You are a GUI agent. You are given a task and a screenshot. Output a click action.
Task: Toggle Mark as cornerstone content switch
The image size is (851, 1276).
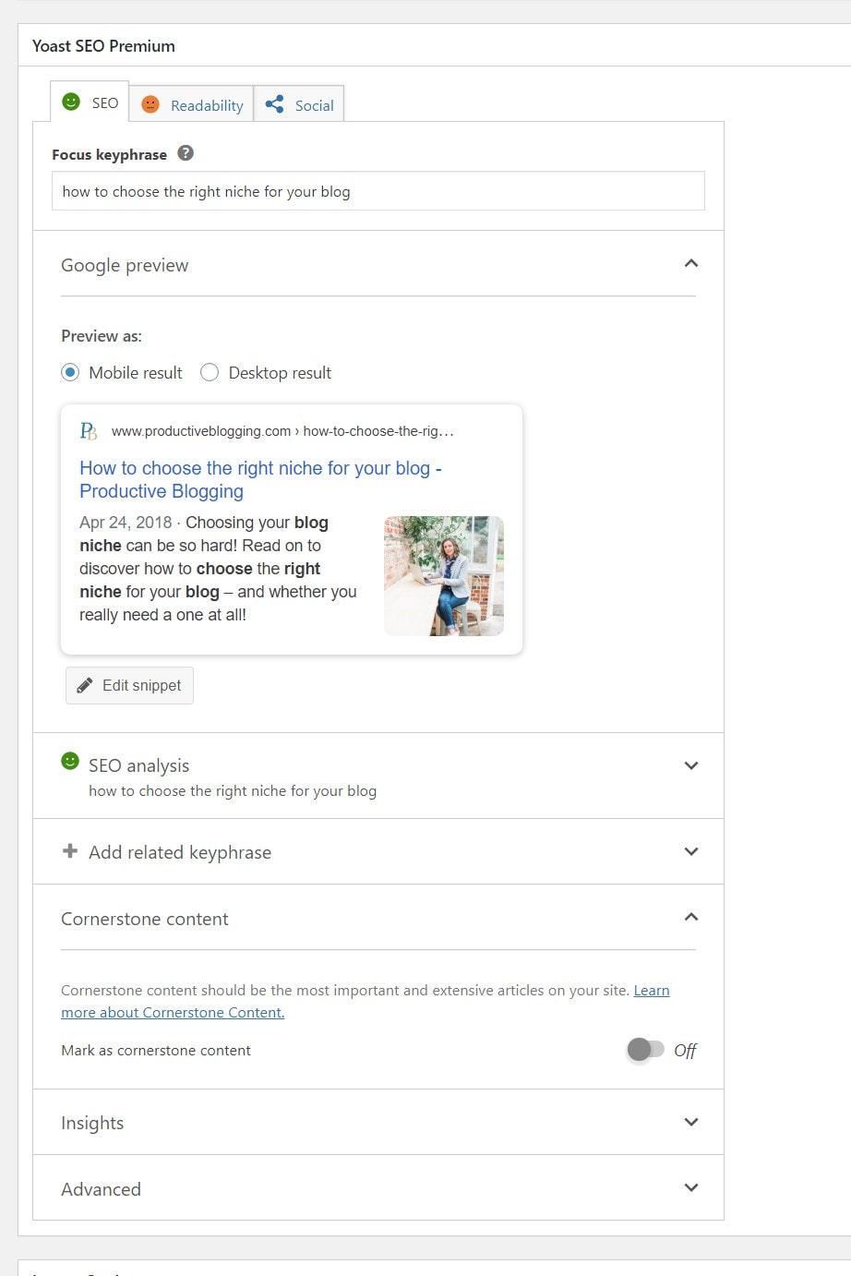click(645, 1050)
